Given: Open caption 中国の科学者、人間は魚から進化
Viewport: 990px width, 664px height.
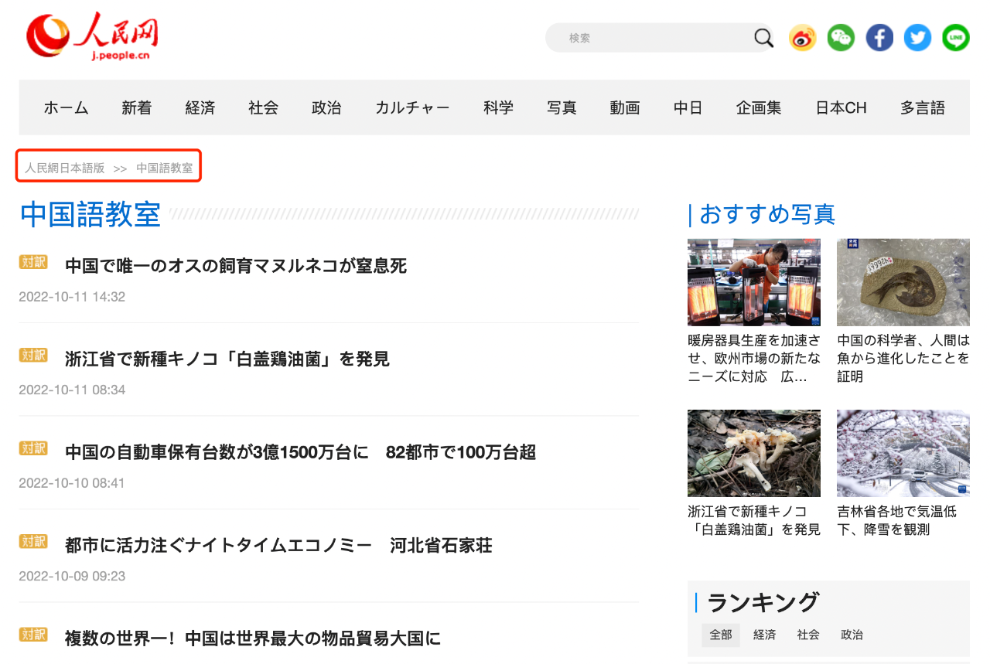Looking at the screenshot, I should pyautogui.click(x=903, y=359).
